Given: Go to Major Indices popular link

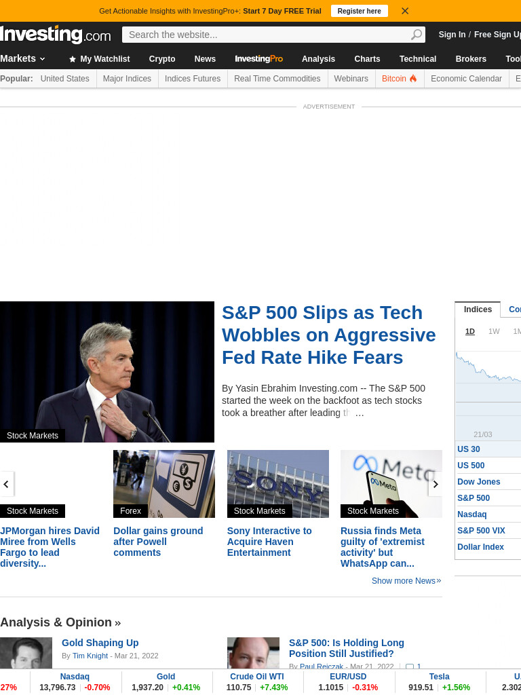Looking at the screenshot, I should (x=127, y=79).
